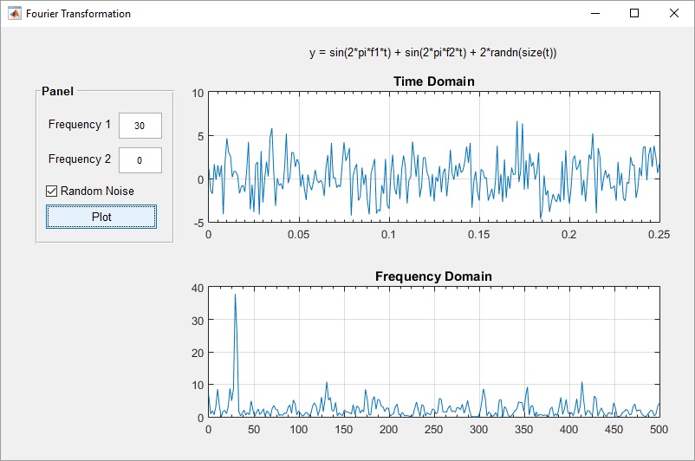The height and width of the screenshot is (461, 695).
Task: Click the formula text above the plots
Action: 432,53
